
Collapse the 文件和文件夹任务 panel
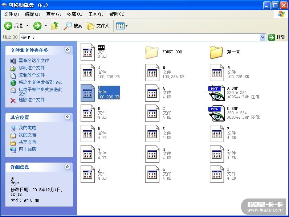coord(68,50)
